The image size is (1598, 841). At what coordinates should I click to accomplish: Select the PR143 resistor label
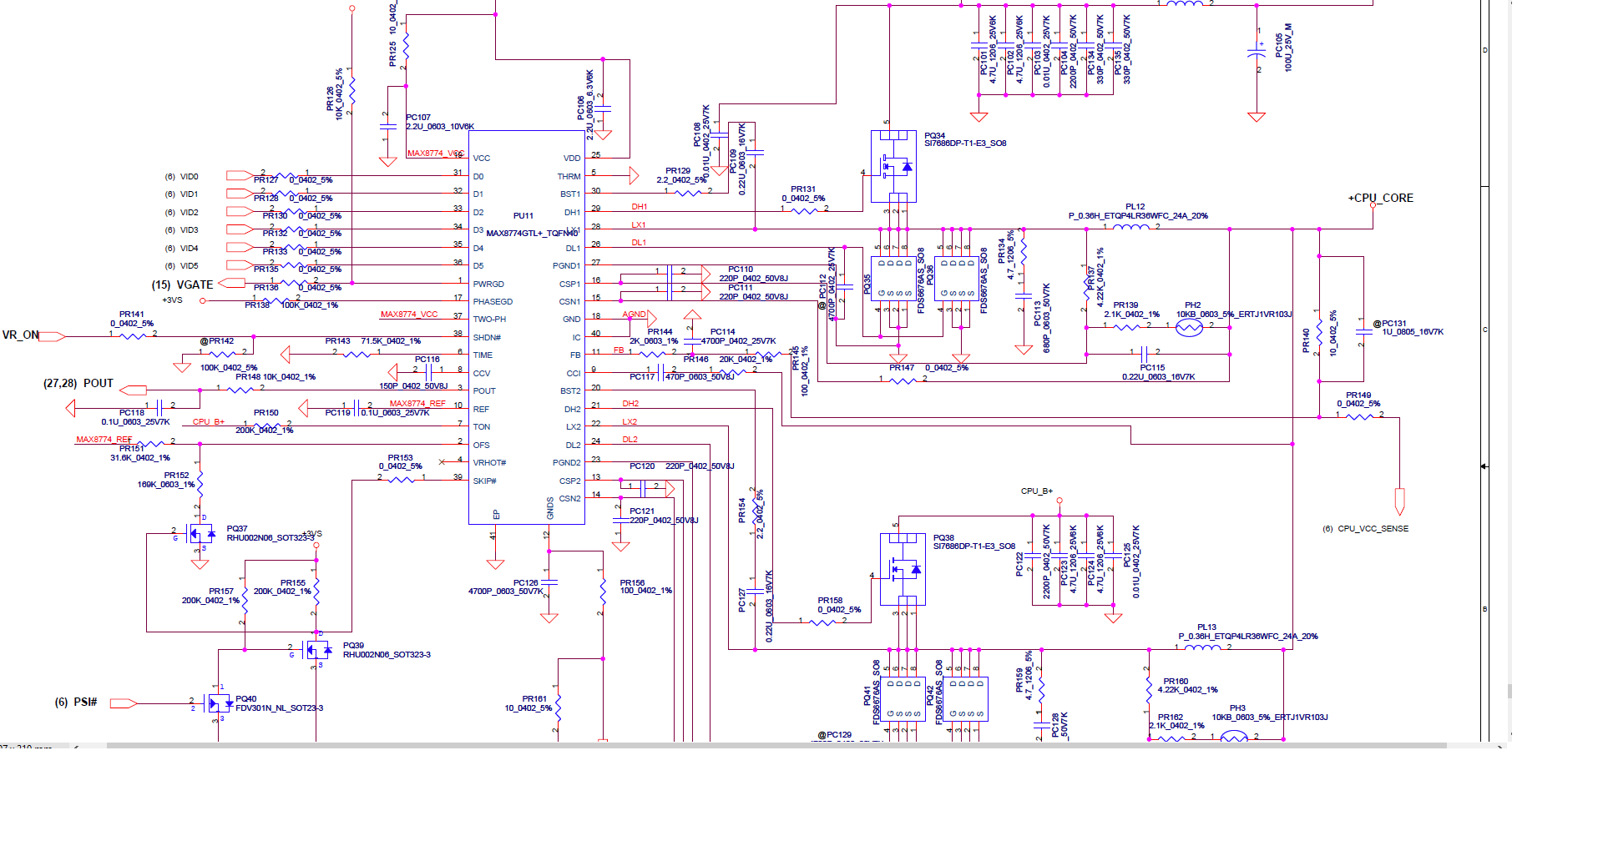click(x=338, y=341)
